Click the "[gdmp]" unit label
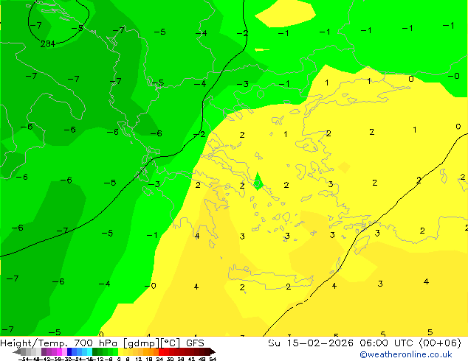Viewport: 468px width, 361px height. (142, 343)
